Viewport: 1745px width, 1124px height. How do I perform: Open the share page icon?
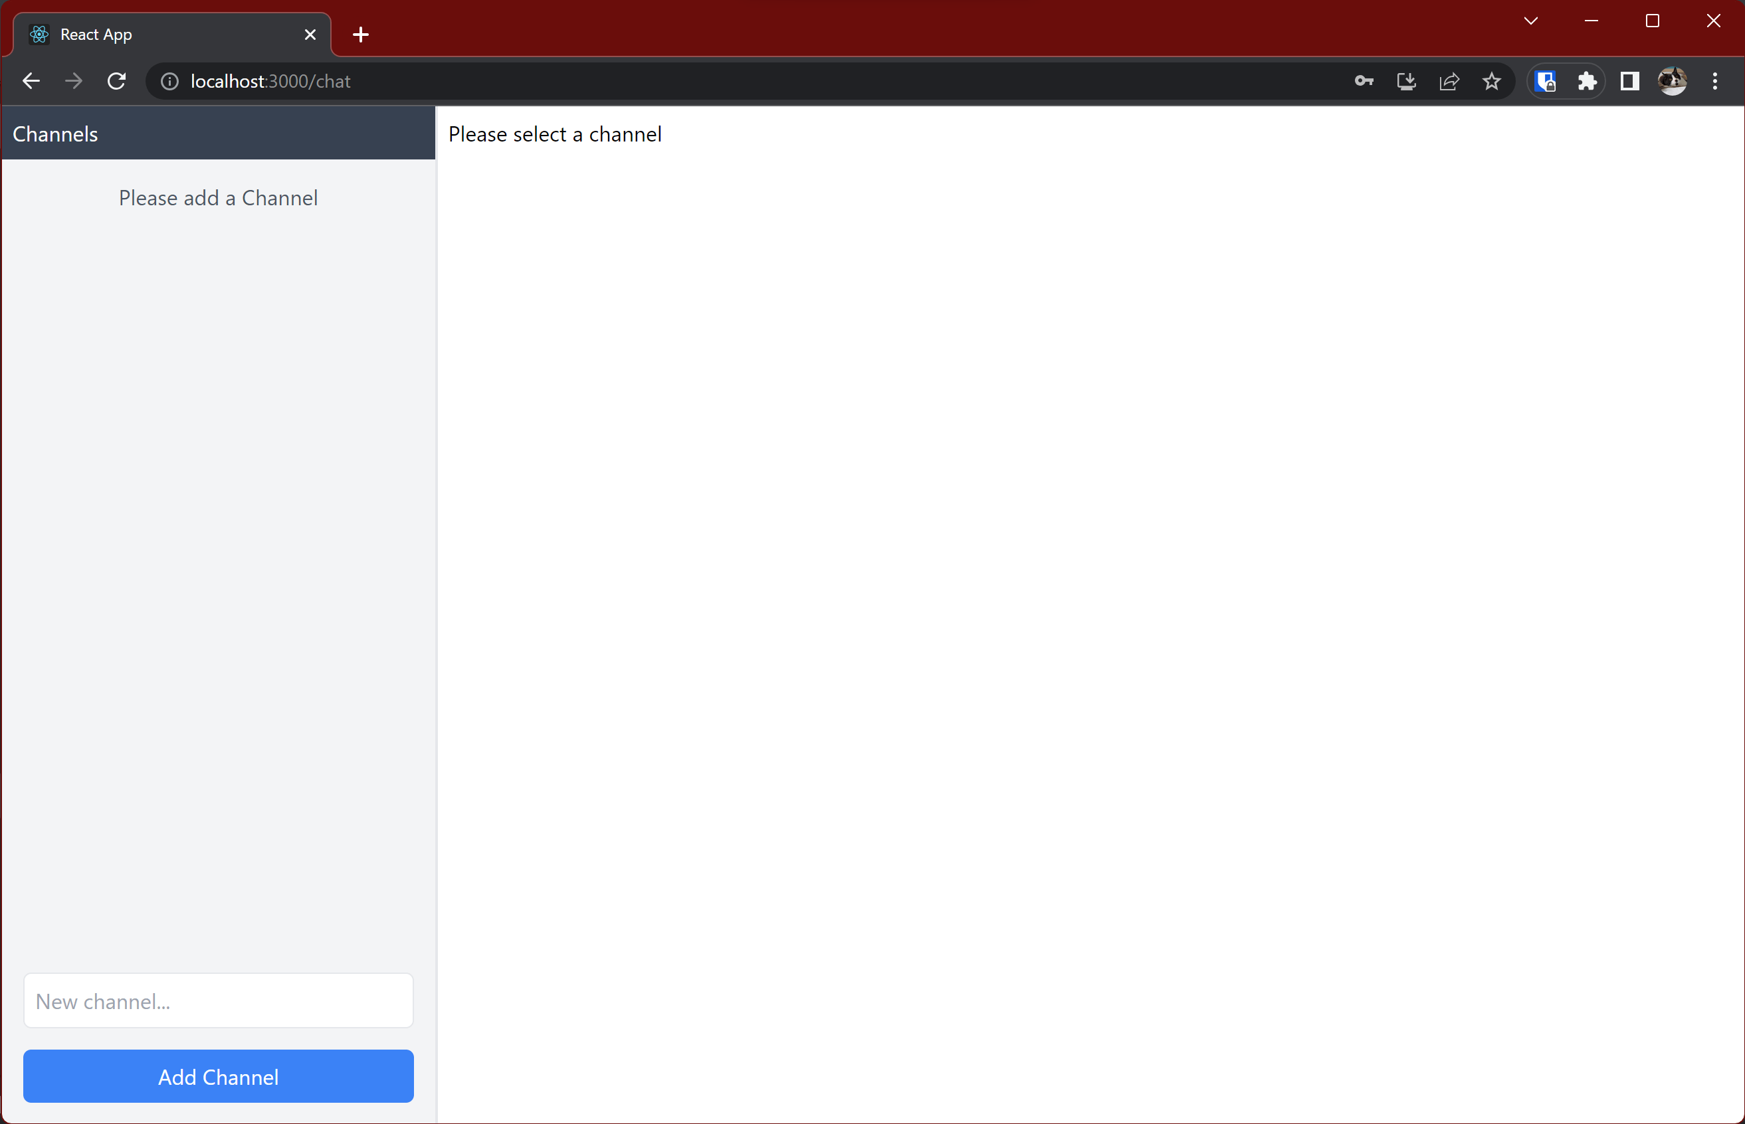1449,81
